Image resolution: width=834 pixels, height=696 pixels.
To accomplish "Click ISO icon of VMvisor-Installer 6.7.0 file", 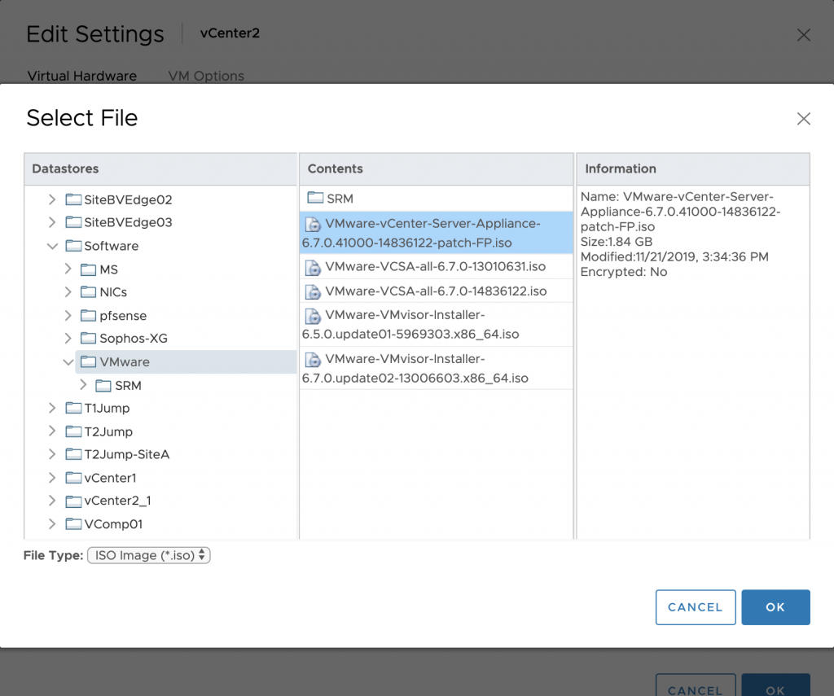I will point(313,360).
